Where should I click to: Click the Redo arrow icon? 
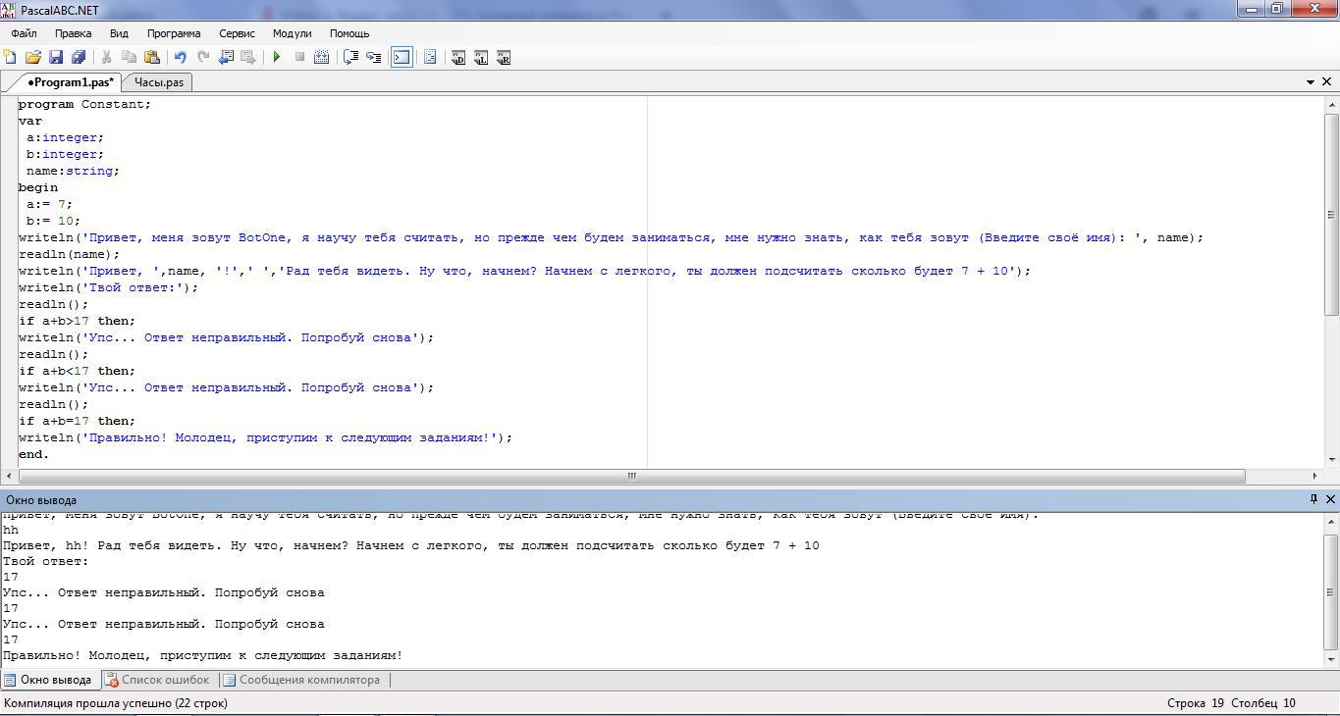click(203, 58)
